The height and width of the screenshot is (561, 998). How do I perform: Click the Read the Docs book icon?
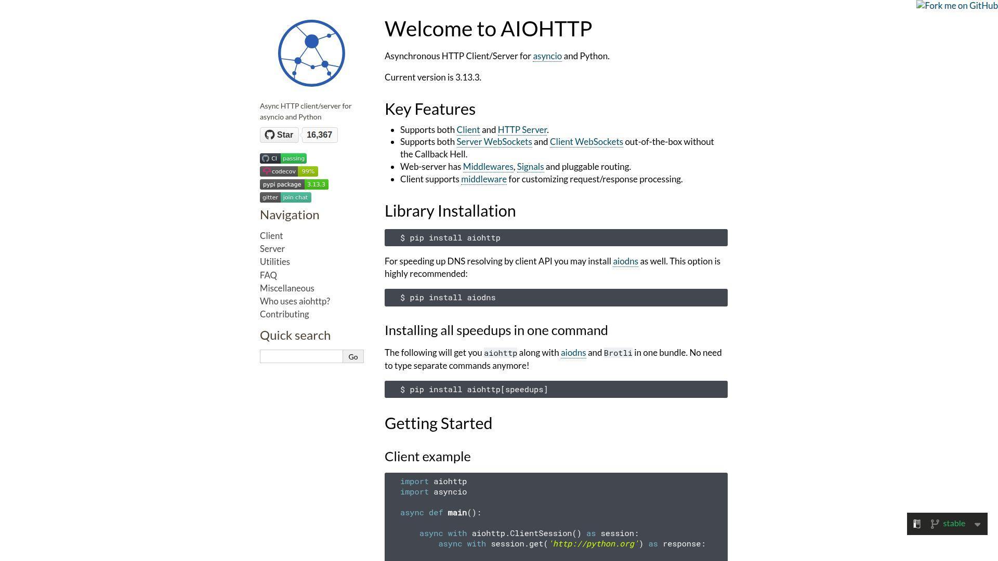[917, 524]
